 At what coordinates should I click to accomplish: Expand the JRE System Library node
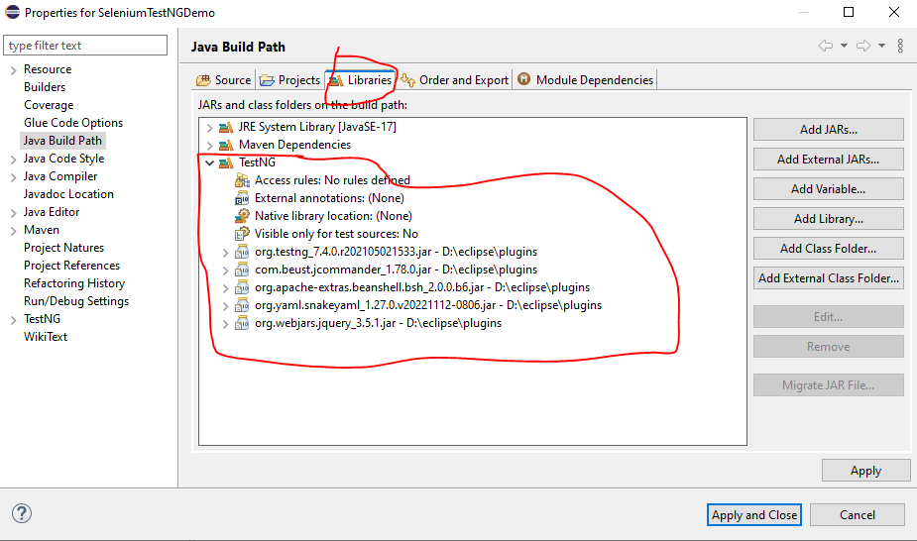209,127
